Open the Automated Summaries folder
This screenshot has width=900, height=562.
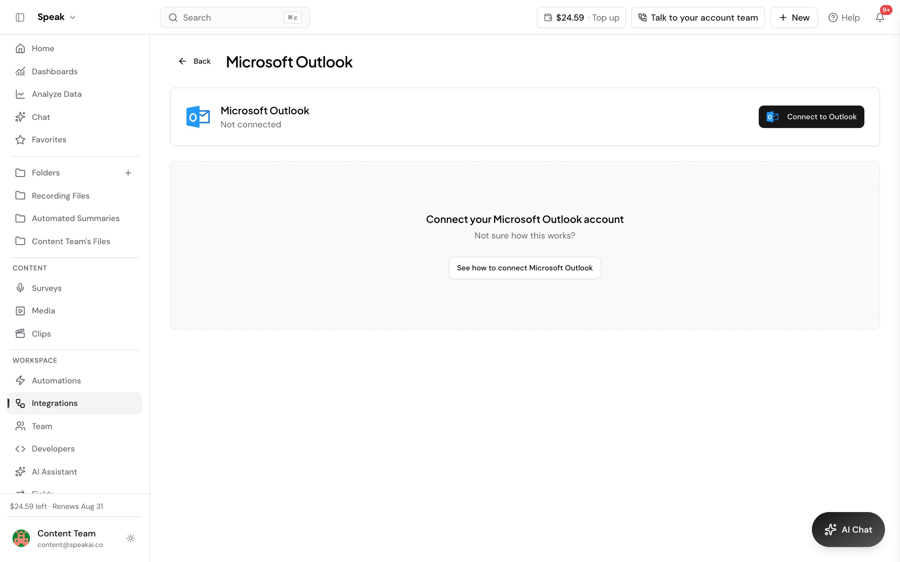tap(74, 218)
